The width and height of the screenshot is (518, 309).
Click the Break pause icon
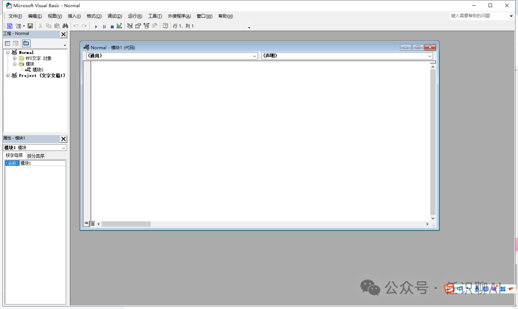point(104,26)
